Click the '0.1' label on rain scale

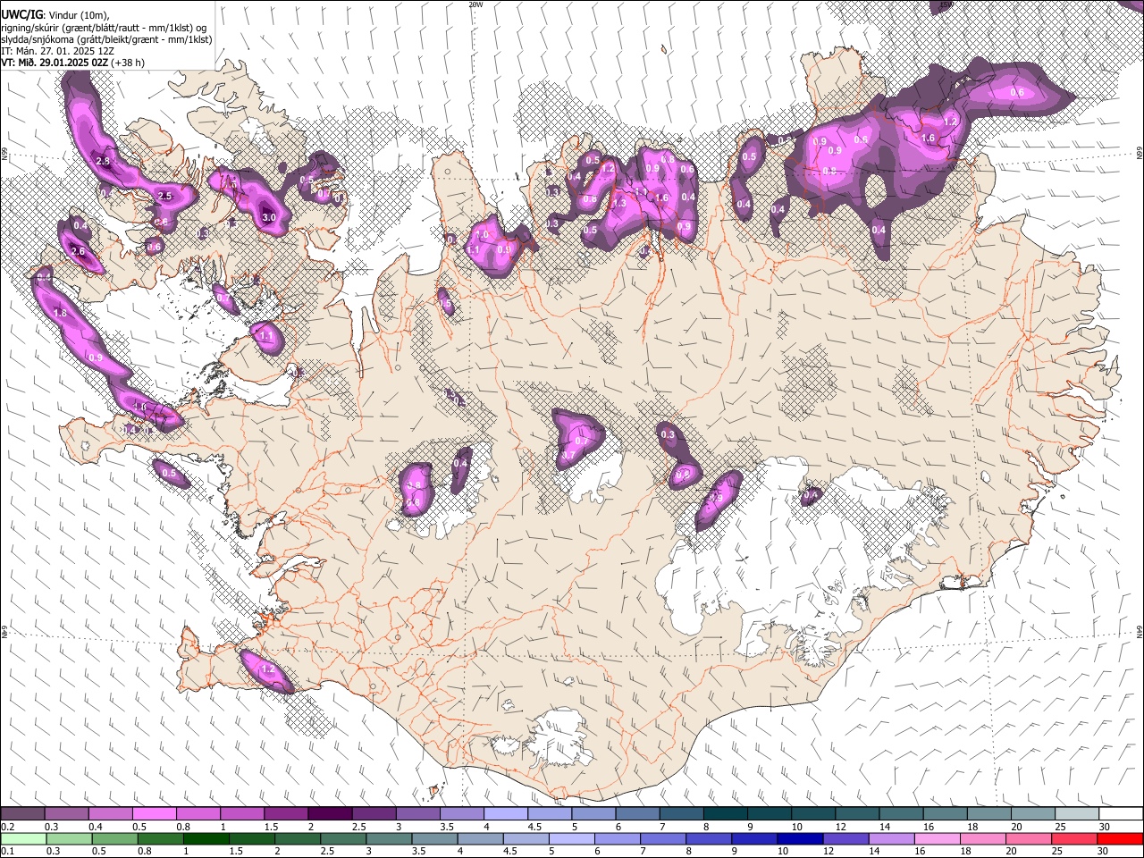pyautogui.click(x=7, y=852)
